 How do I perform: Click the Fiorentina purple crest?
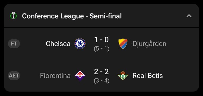click(x=80, y=76)
